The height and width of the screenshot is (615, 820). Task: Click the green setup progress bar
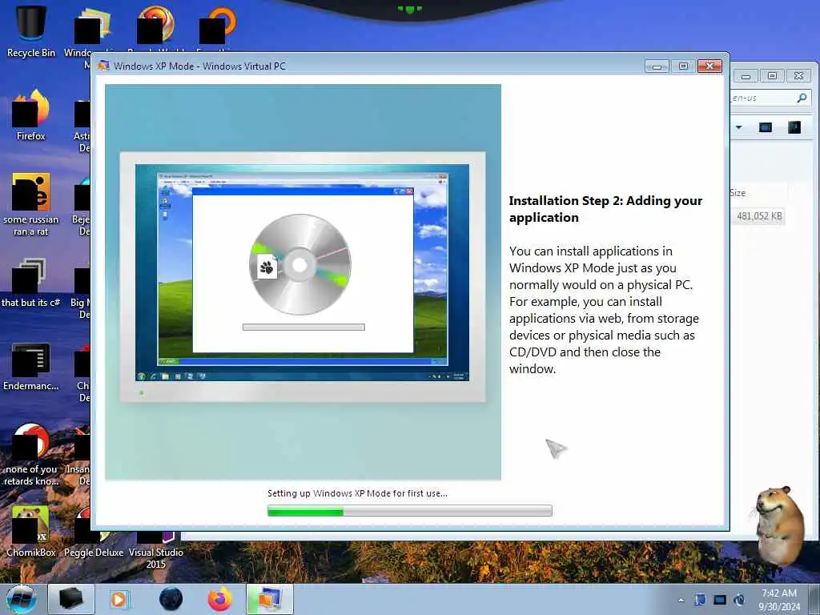409,511
